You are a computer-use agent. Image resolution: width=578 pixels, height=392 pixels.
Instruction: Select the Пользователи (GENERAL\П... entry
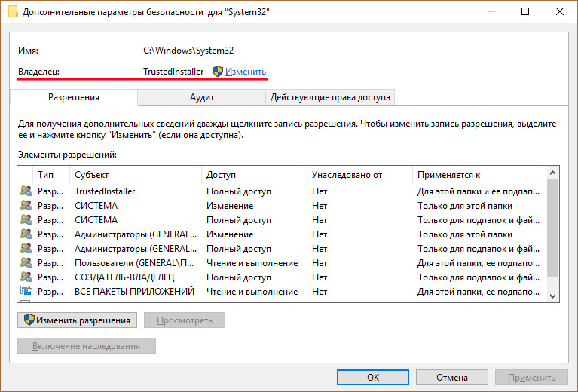point(135,263)
